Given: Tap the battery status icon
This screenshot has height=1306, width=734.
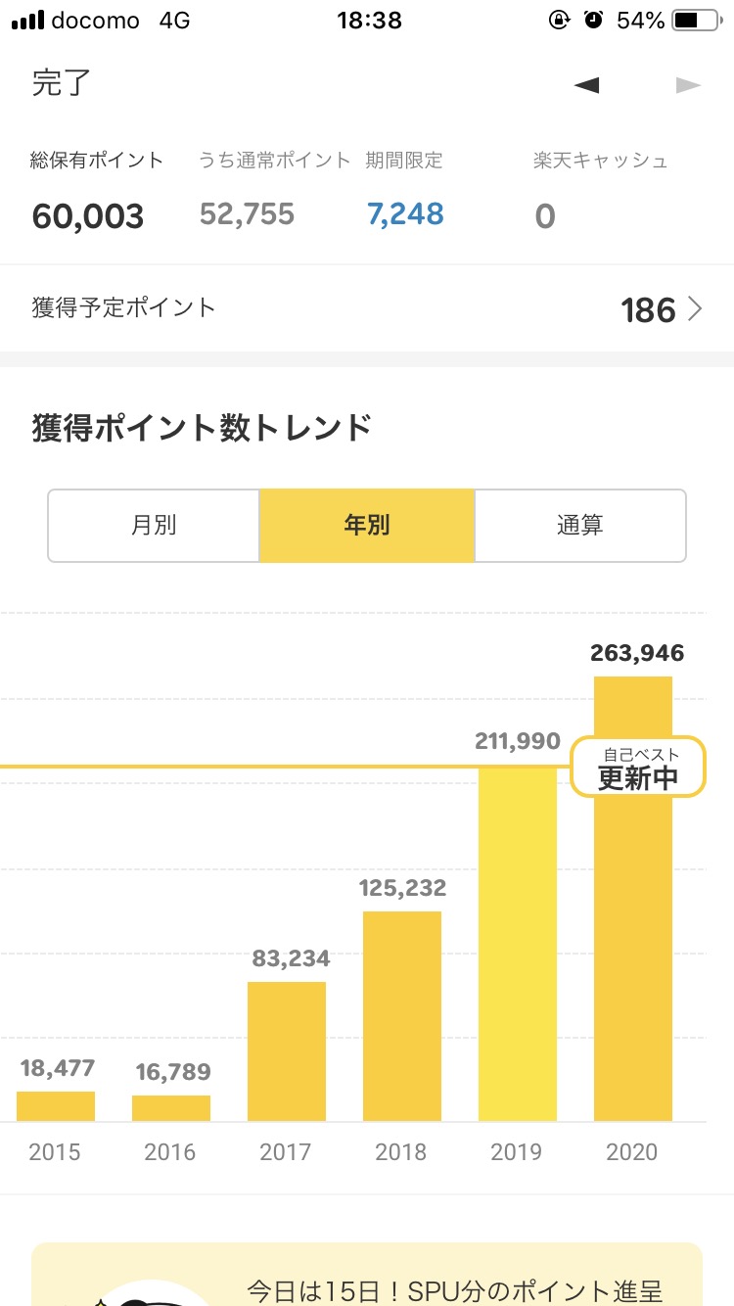Looking at the screenshot, I should click(x=699, y=20).
